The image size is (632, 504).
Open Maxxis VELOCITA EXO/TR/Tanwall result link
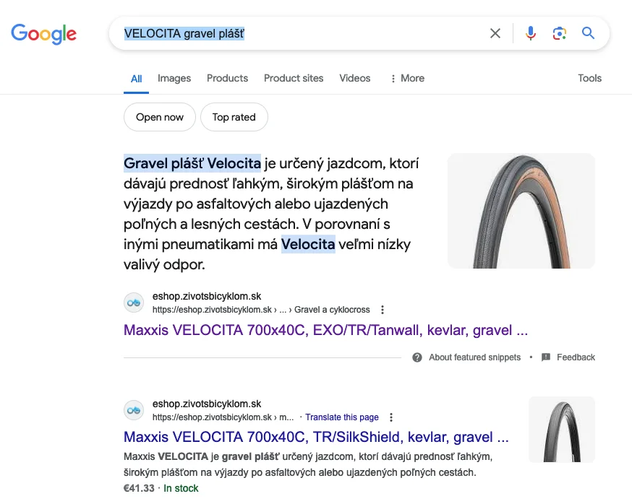[x=325, y=331]
